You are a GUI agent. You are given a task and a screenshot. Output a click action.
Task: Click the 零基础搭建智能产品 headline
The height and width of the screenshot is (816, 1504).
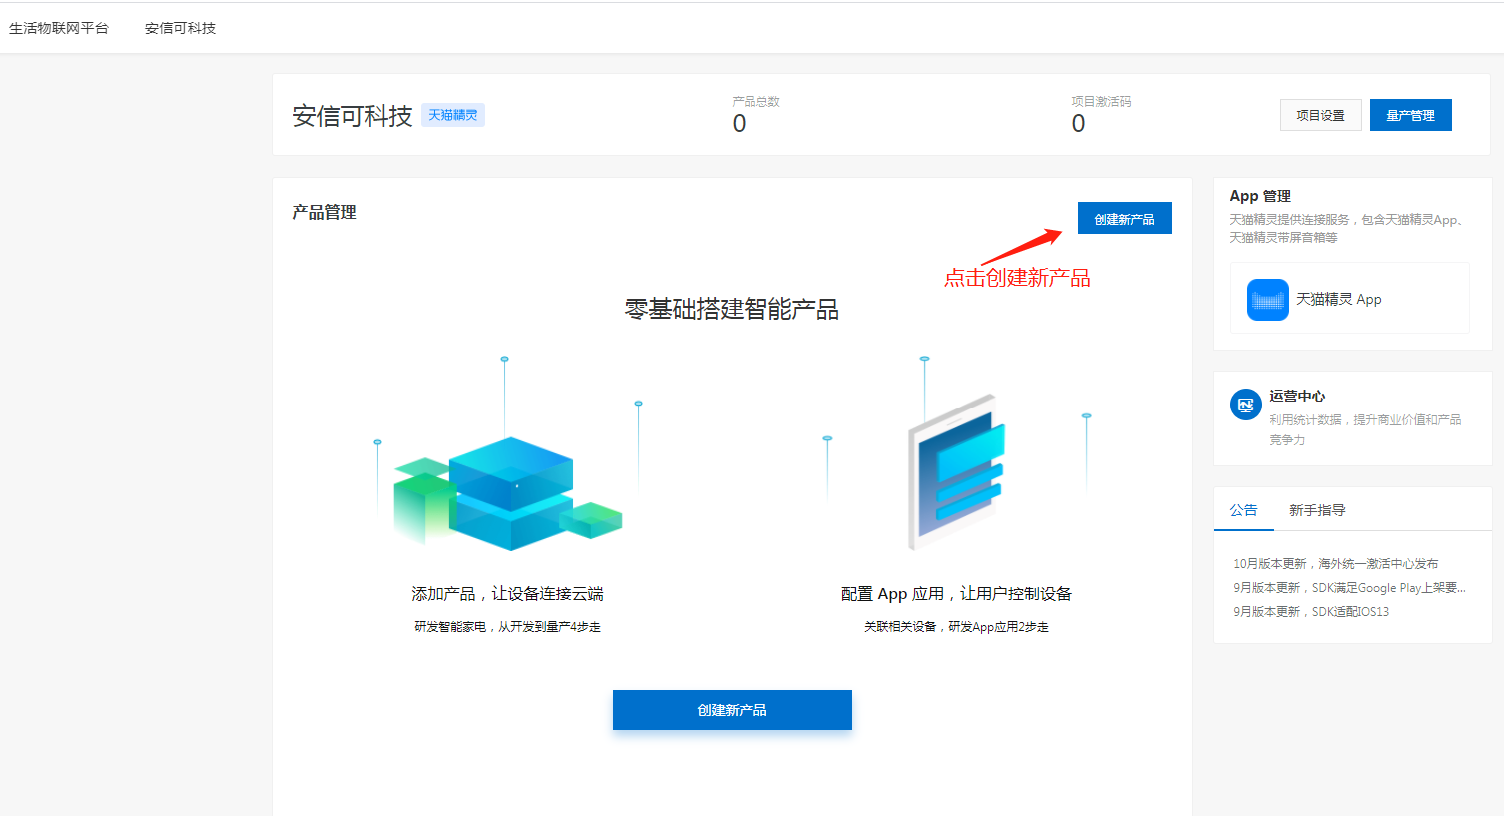click(732, 309)
